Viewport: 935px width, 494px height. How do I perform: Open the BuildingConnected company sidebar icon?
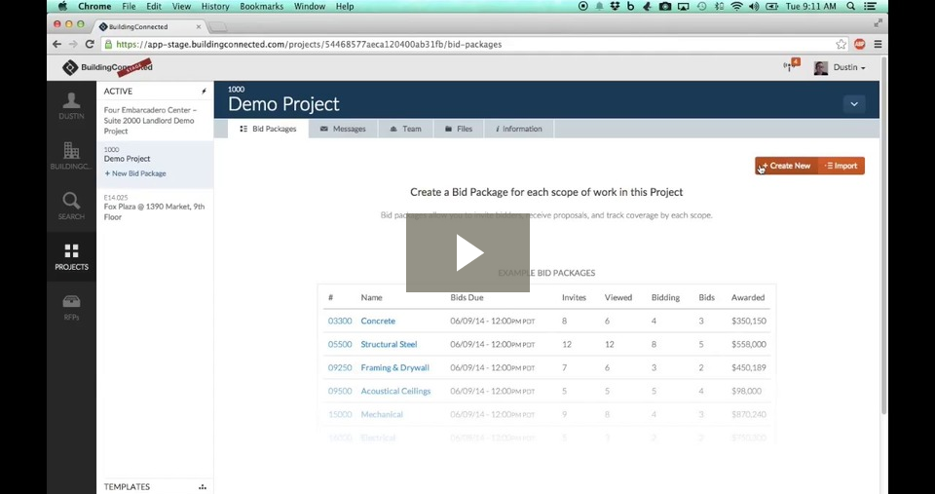[71, 156]
